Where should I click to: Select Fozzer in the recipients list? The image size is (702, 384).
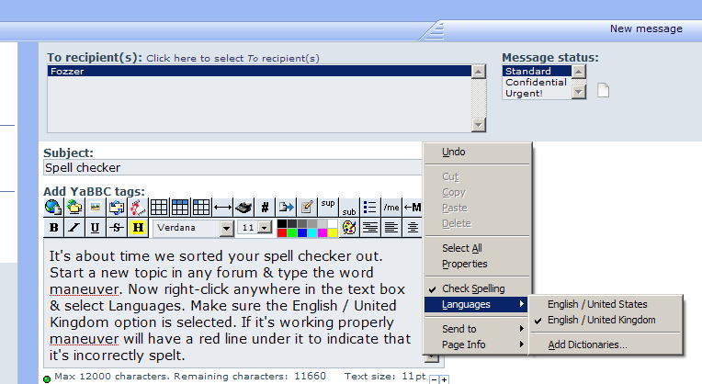(x=259, y=71)
